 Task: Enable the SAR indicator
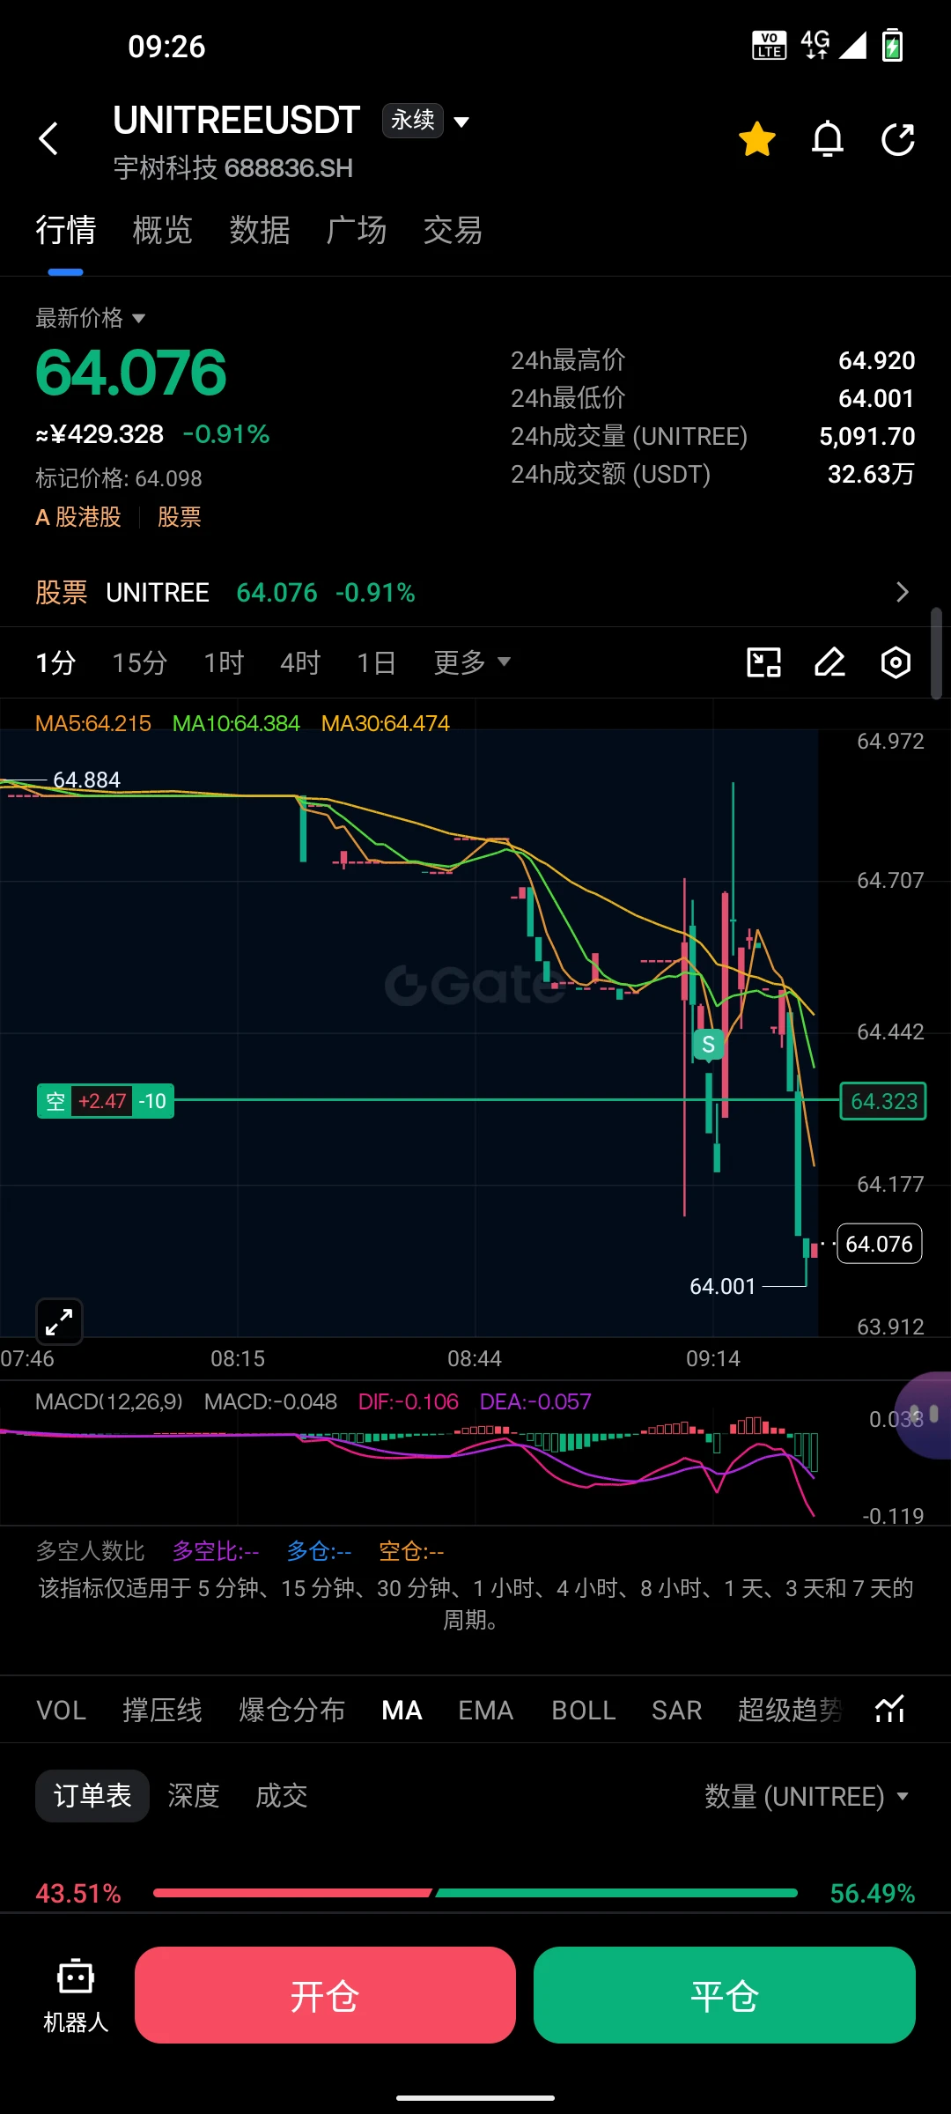(x=677, y=1710)
